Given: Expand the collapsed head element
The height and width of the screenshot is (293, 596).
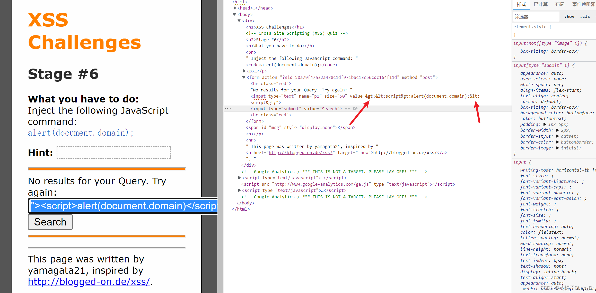Looking at the screenshot, I should [235, 8].
